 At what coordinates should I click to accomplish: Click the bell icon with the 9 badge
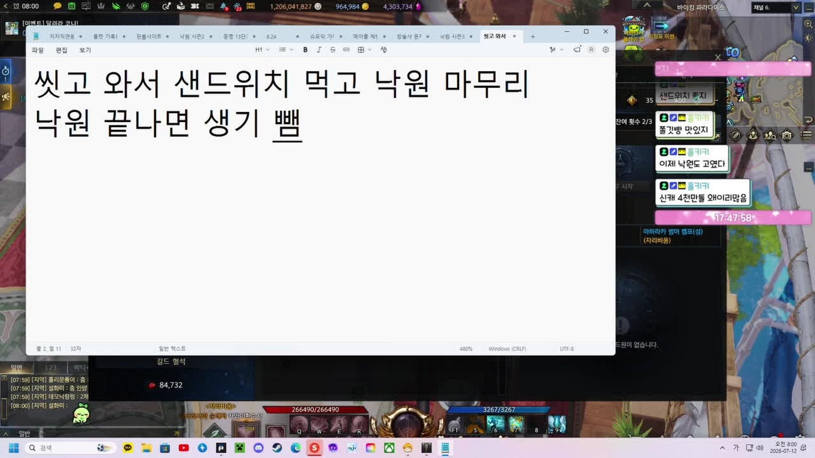[224, 6]
